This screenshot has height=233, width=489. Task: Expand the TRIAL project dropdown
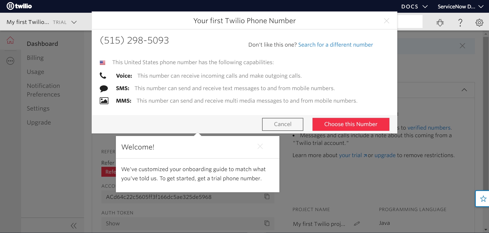pos(74,22)
